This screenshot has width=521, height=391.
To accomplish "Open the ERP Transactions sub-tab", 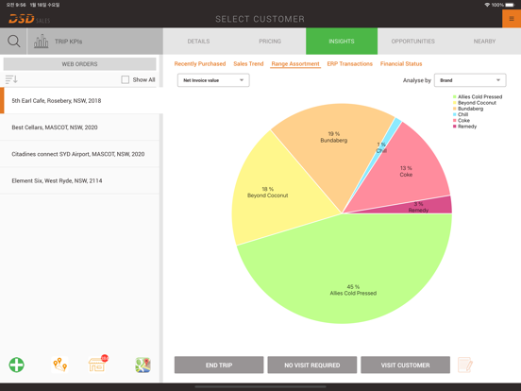I will click(349, 64).
